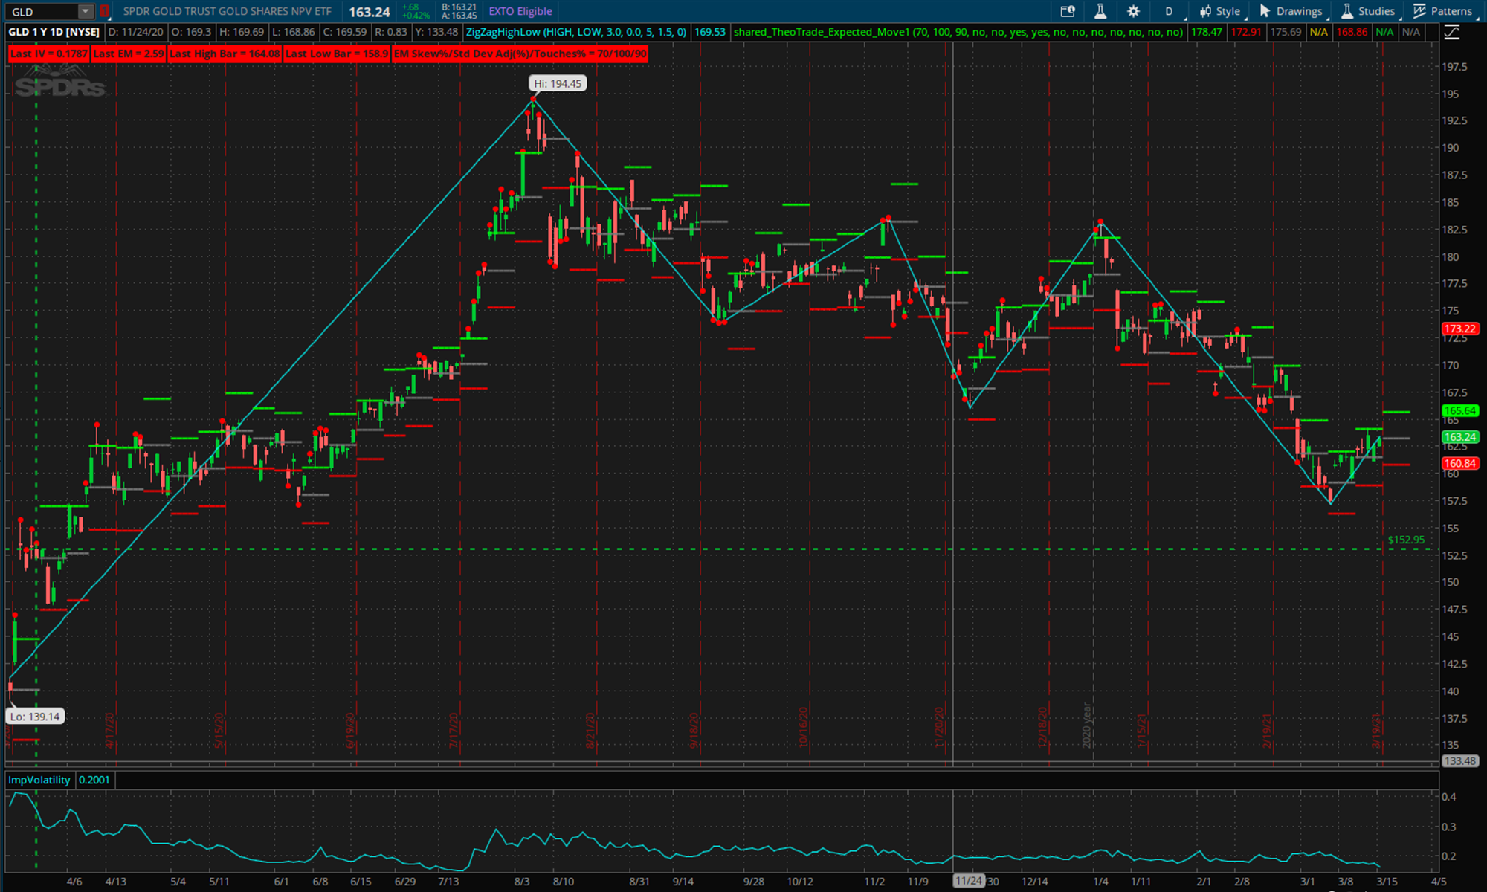Click the C: 169.59 close value
Image resolution: width=1487 pixels, height=892 pixels.
pyautogui.click(x=345, y=32)
